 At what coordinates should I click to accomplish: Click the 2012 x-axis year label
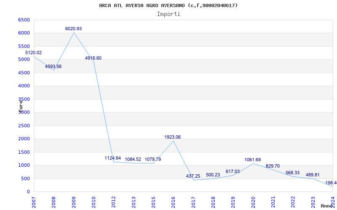(113, 202)
